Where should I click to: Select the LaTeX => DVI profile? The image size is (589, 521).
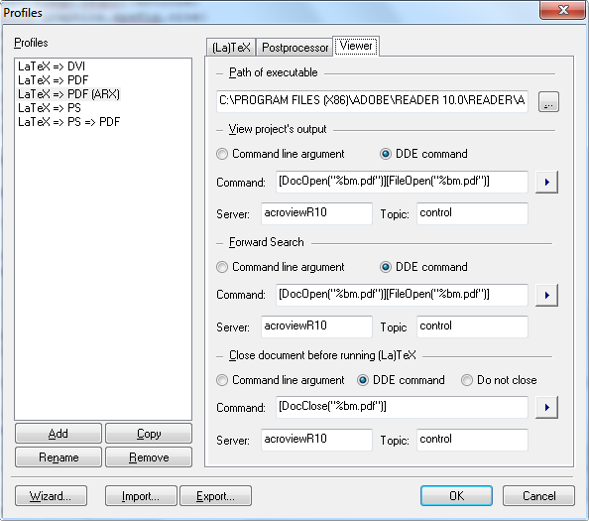(x=52, y=66)
